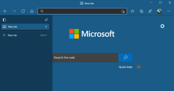Select the New tab in vertical tabs
This screenshot has width=174, height=91.
pos(25,27)
